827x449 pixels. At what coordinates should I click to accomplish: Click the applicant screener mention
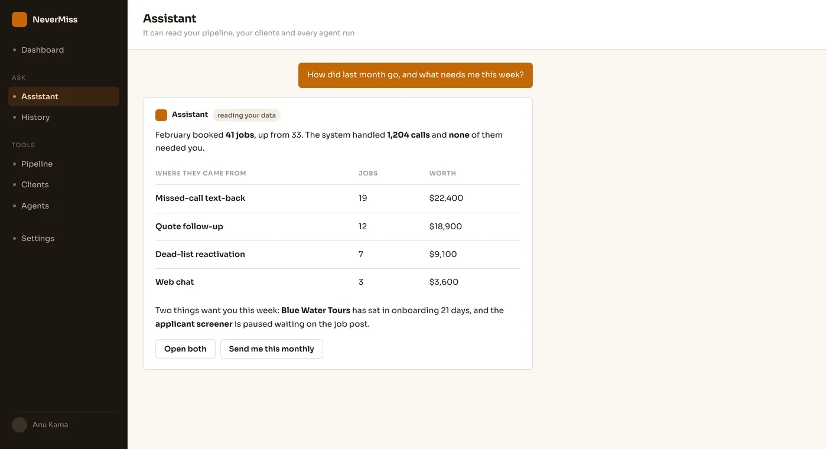194,324
